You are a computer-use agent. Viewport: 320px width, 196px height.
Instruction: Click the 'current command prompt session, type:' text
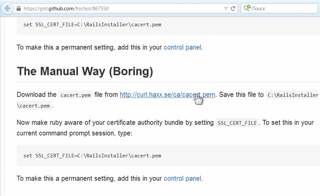pos(74,133)
